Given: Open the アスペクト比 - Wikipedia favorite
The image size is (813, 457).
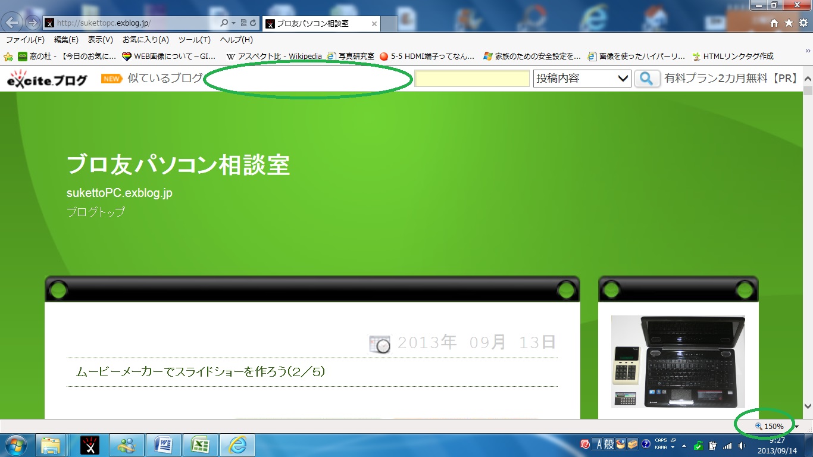Looking at the screenshot, I should coord(274,57).
